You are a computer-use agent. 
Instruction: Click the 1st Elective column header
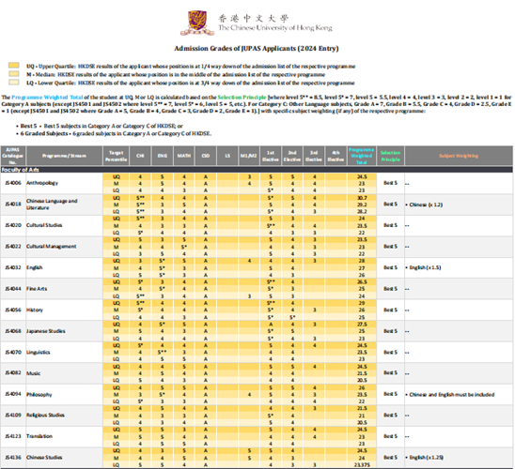[271, 156]
